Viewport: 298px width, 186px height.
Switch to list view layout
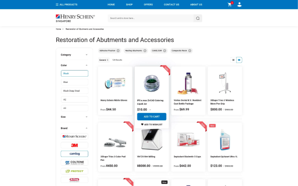pyautogui.click(x=233, y=60)
